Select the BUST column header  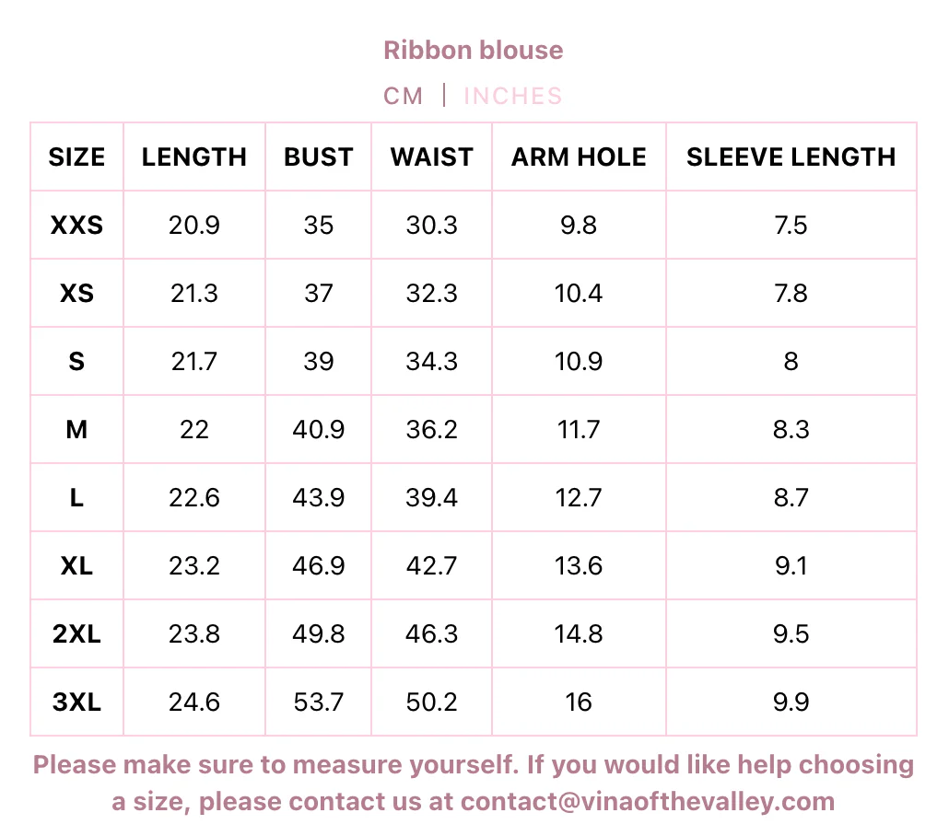319,157
